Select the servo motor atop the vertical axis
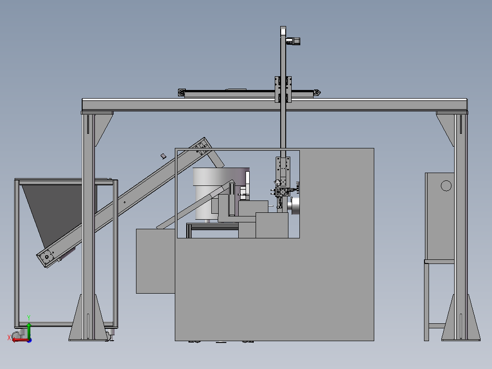 (293, 41)
